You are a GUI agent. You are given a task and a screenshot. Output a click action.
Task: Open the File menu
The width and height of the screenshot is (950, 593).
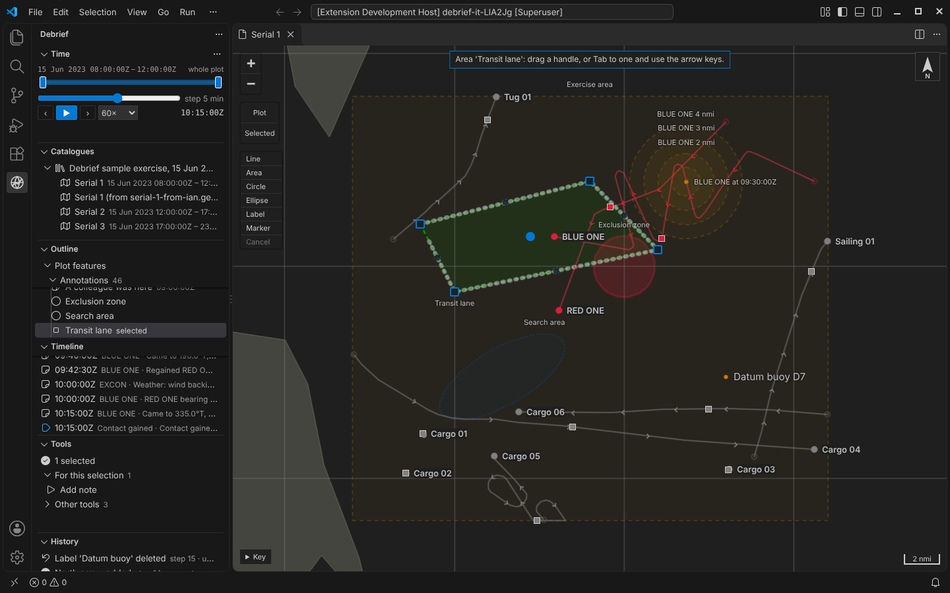pyautogui.click(x=36, y=12)
